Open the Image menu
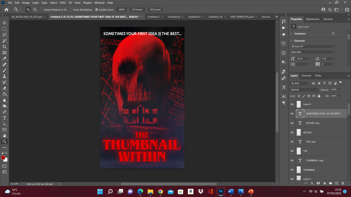Image resolution: width=351 pixels, height=197 pixels. point(26,3)
